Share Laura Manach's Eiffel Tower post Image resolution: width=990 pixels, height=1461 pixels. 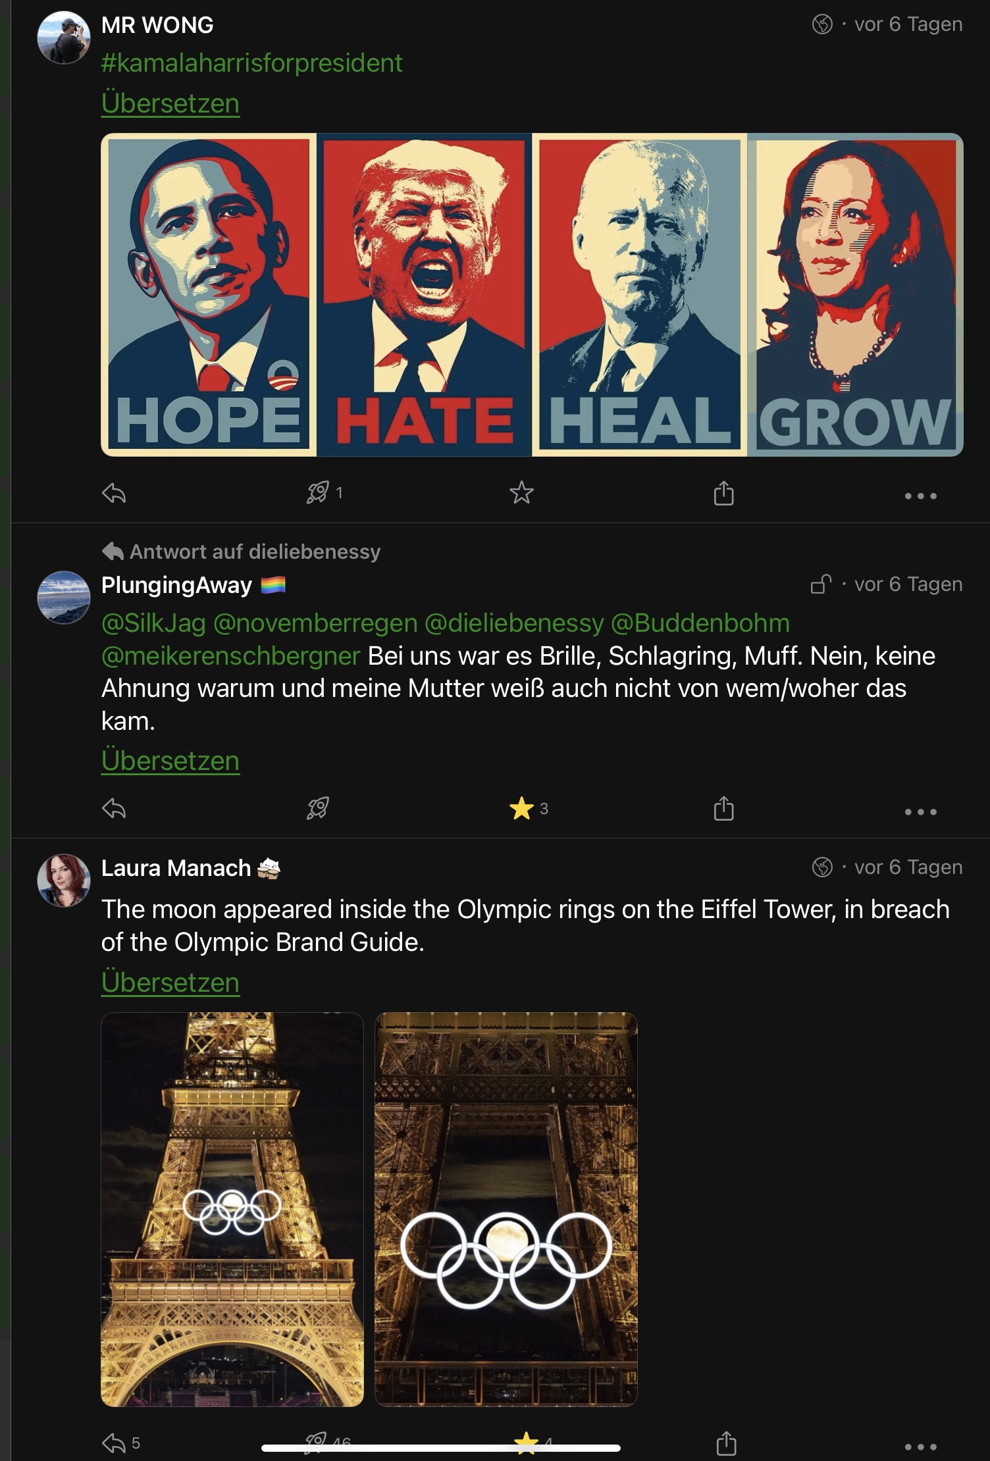click(725, 1443)
